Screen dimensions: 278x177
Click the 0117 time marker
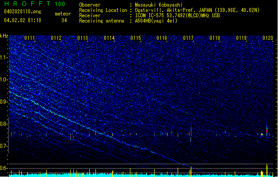tap(188, 38)
